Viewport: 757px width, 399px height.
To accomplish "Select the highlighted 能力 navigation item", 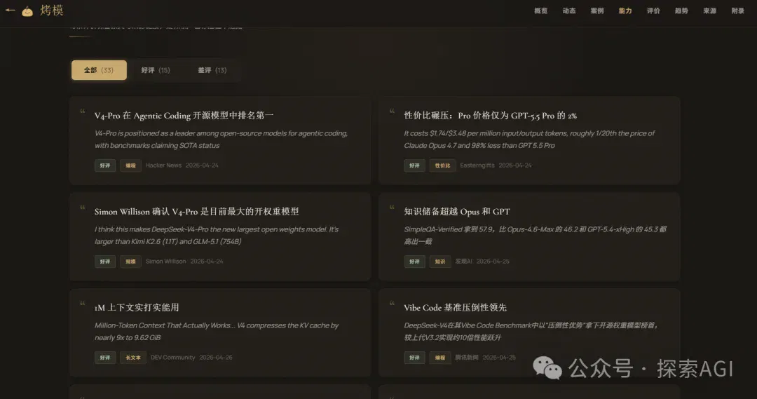I will coord(625,11).
